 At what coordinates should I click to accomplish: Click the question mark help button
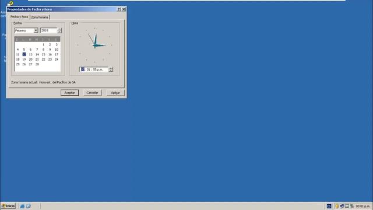(x=119, y=9)
